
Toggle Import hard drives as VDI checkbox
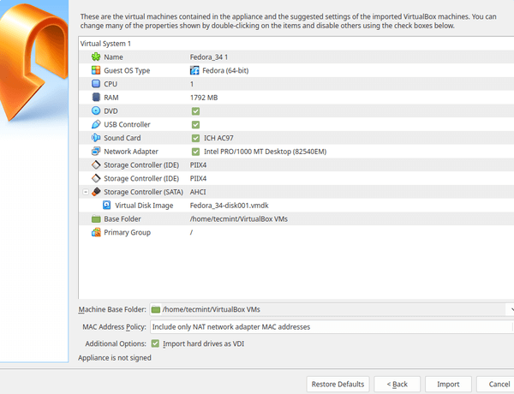click(155, 343)
